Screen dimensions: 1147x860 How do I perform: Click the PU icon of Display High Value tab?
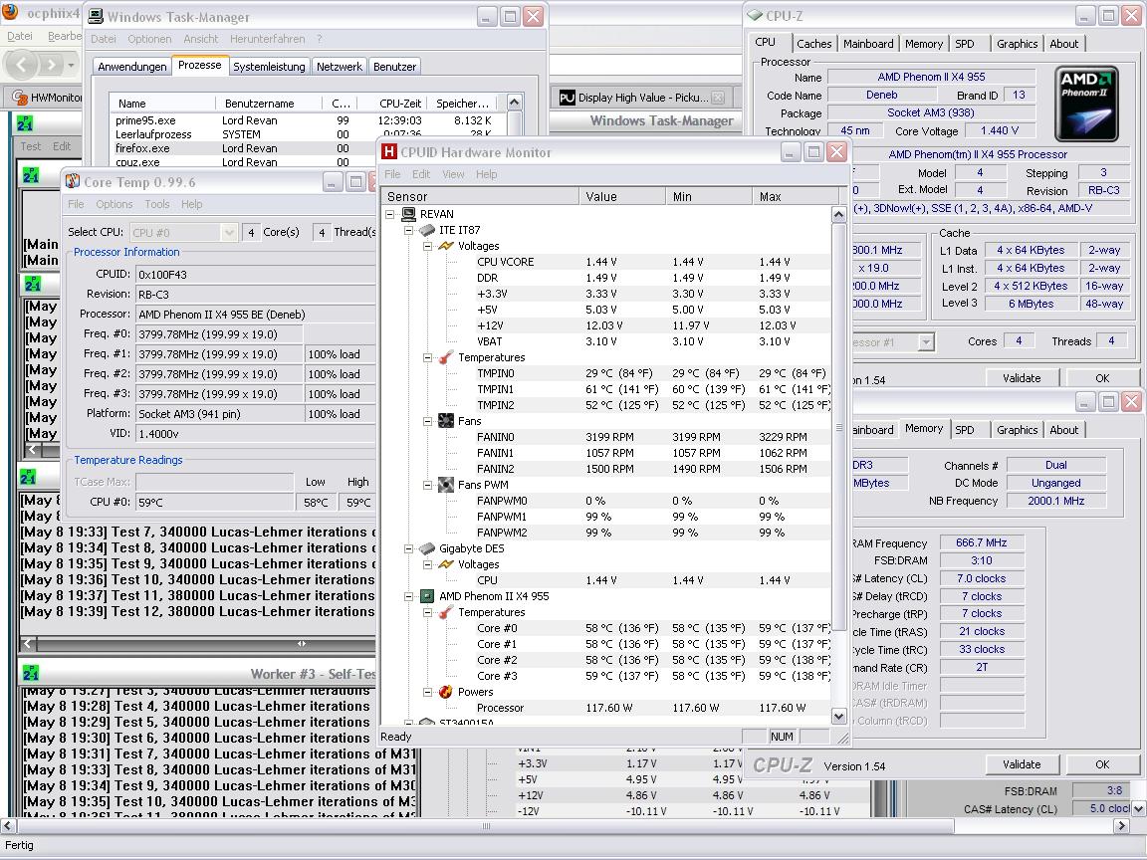567,98
